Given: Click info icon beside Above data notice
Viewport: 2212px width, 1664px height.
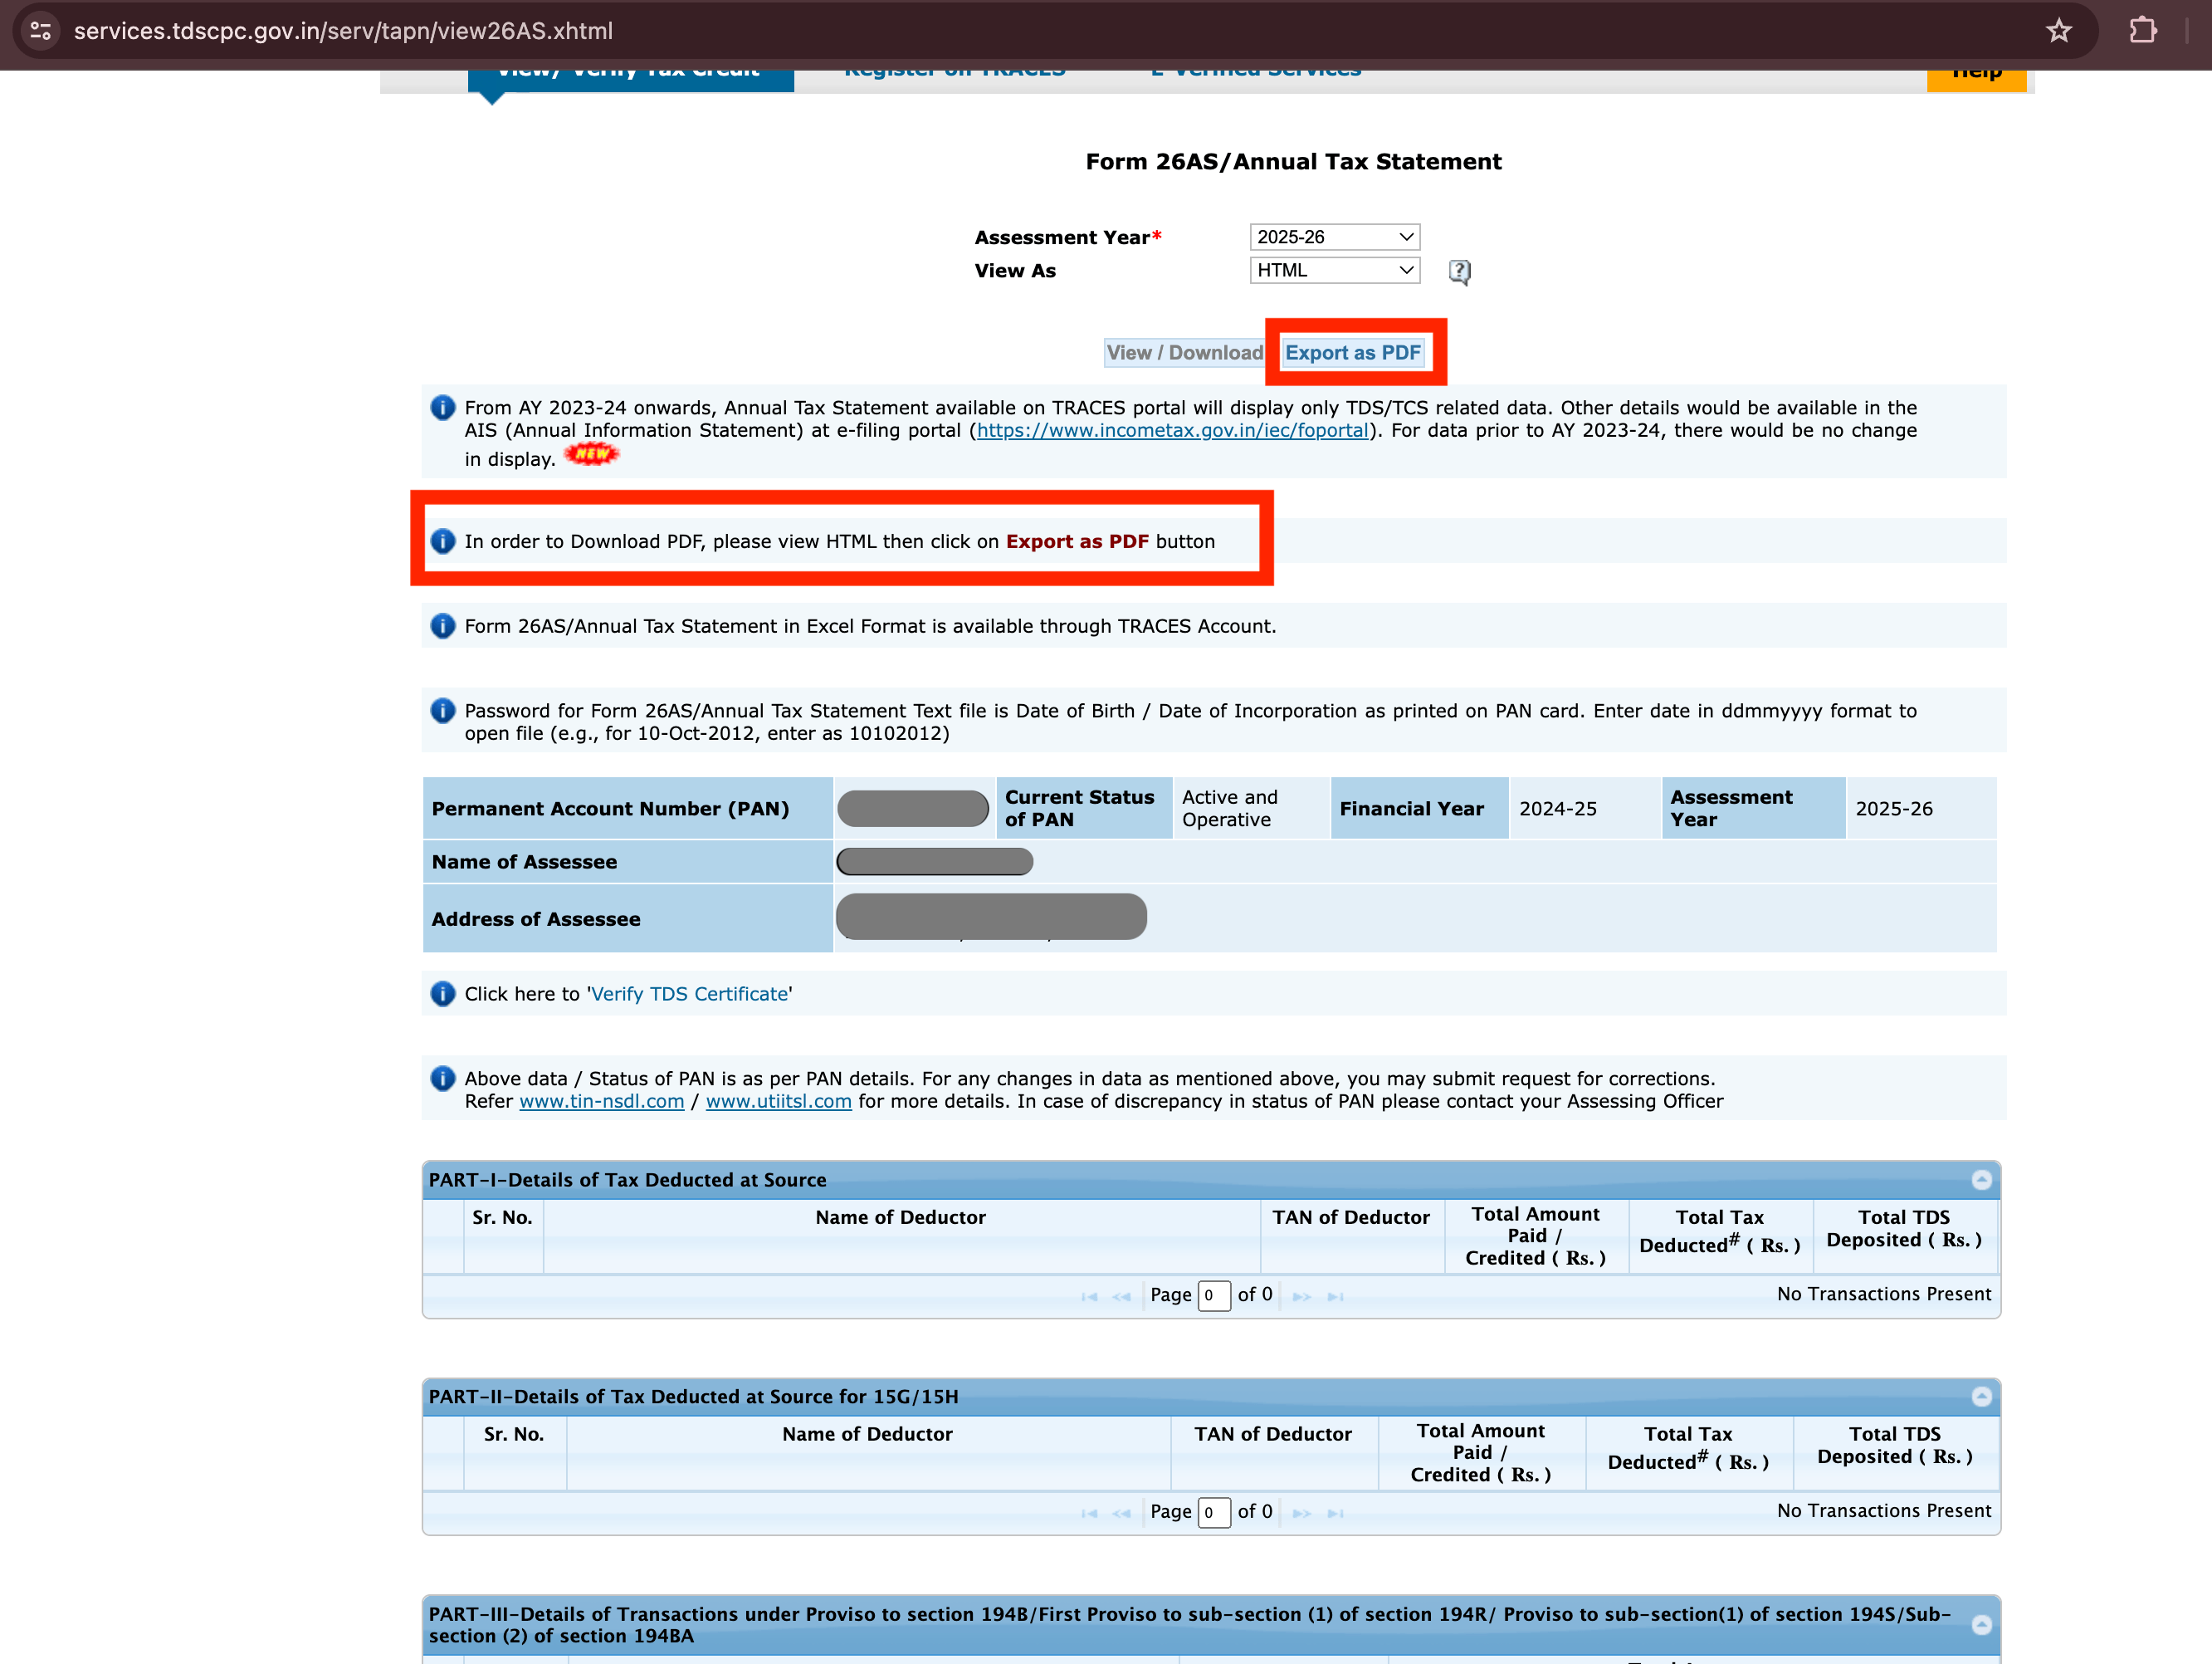Looking at the screenshot, I should 442,1079.
